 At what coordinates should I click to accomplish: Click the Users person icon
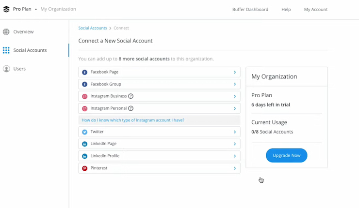(x=6, y=69)
